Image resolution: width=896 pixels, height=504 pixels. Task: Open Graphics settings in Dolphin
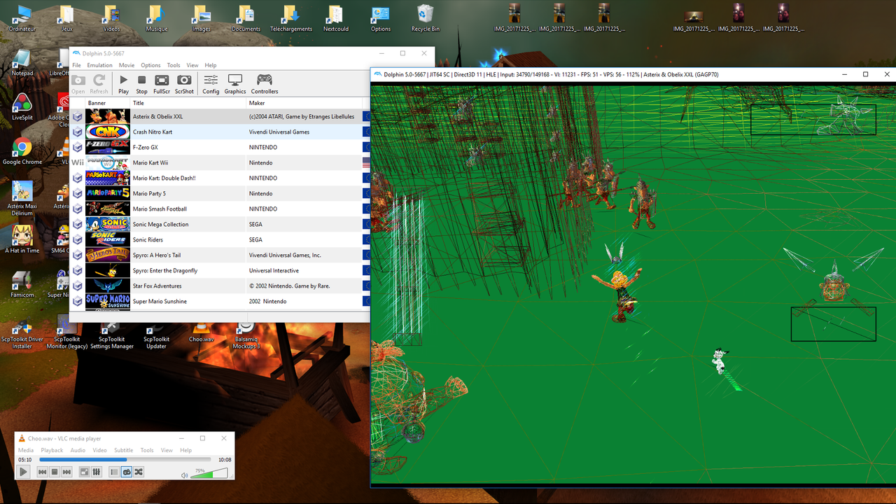(x=235, y=84)
